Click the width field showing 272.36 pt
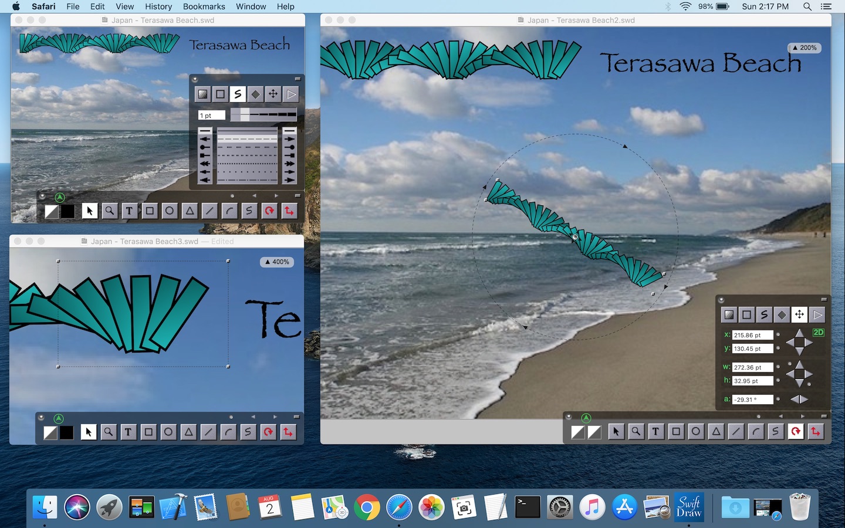 click(752, 367)
